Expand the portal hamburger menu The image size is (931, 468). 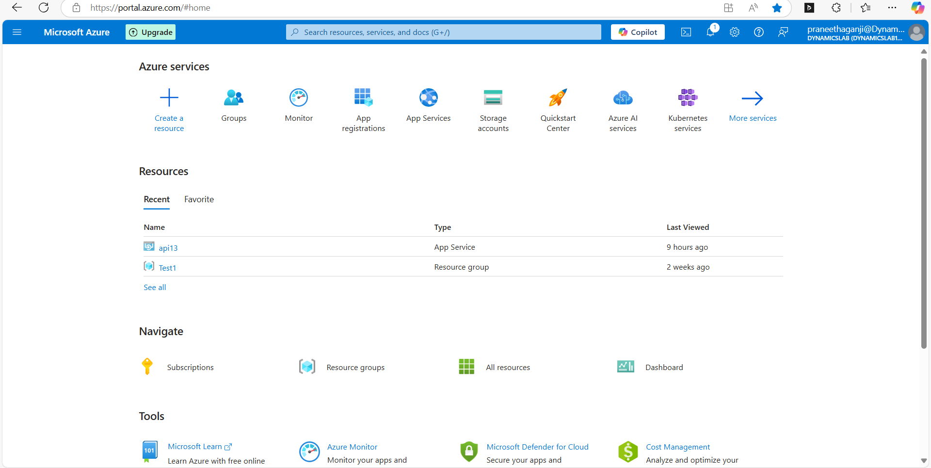pyautogui.click(x=17, y=32)
